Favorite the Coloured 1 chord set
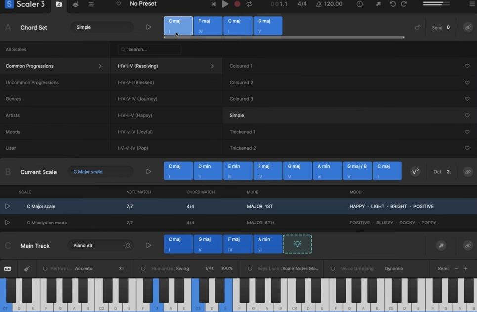 pos(467,66)
